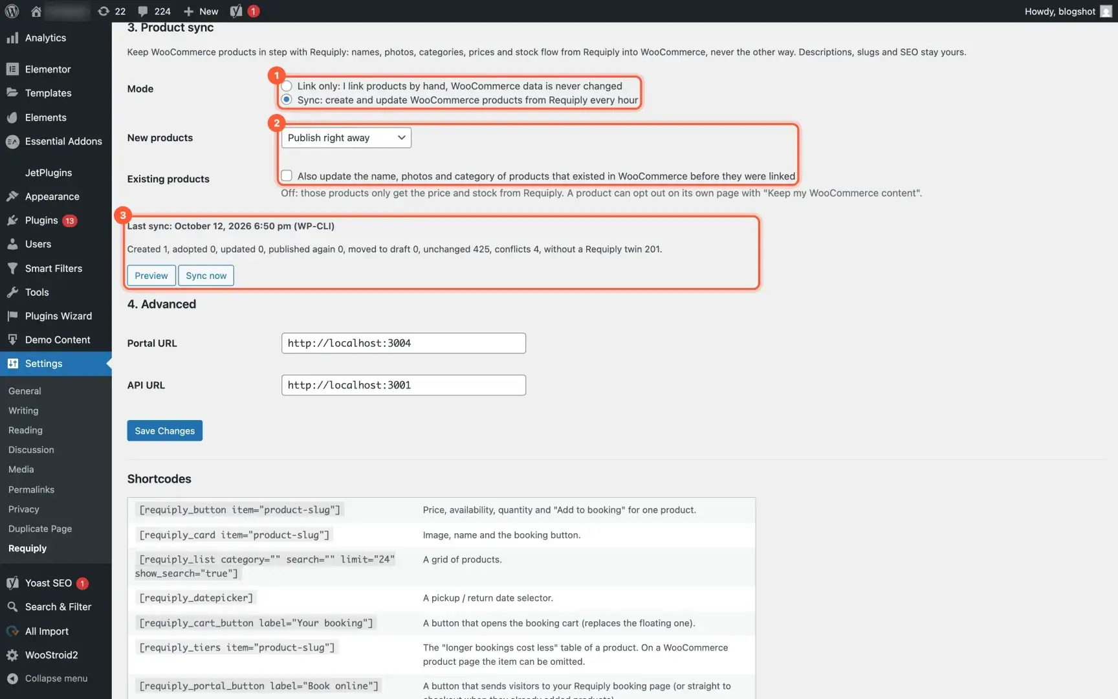The image size is (1118, 699).
Task: Enable 'Also update the name, photos' checkbox
Action: pyautogui.click(x=287, y=175)
